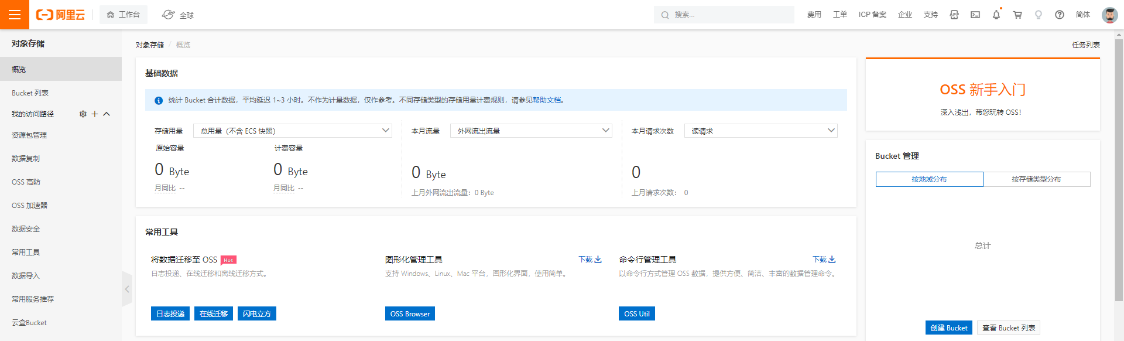The image size is (1124, 341).
Task: Click OSS Browser button
Action: [410, 313]
